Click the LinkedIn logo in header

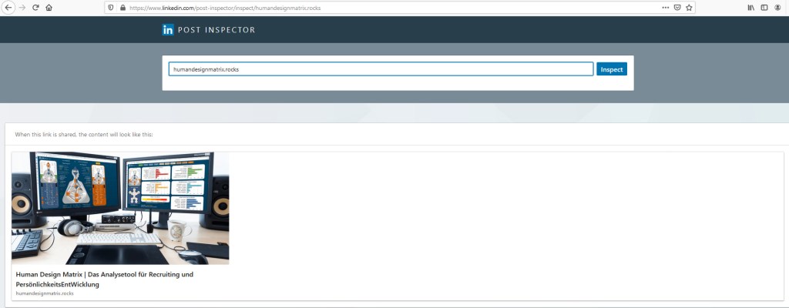point(168,30)
